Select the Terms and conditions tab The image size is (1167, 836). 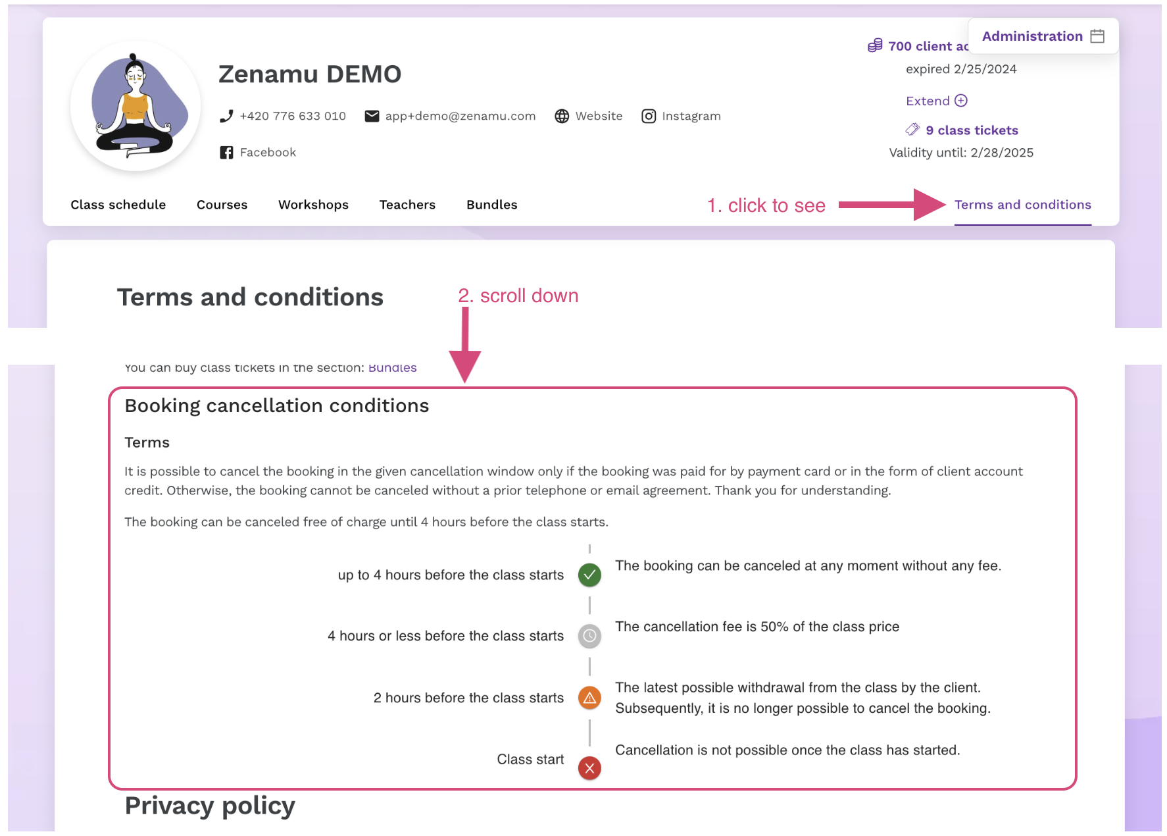[1023, 205]
